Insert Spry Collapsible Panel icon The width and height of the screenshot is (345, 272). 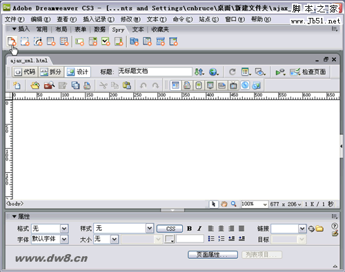pos(173,41)
